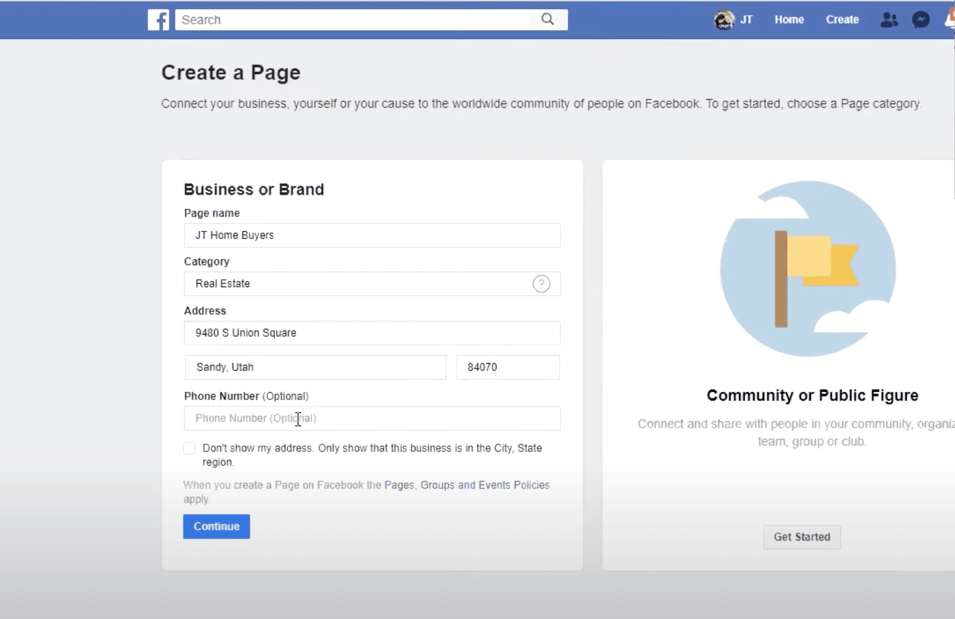955x619 pixels.
Task: Click the Category field Real Estate
Action: coord(372,284)
